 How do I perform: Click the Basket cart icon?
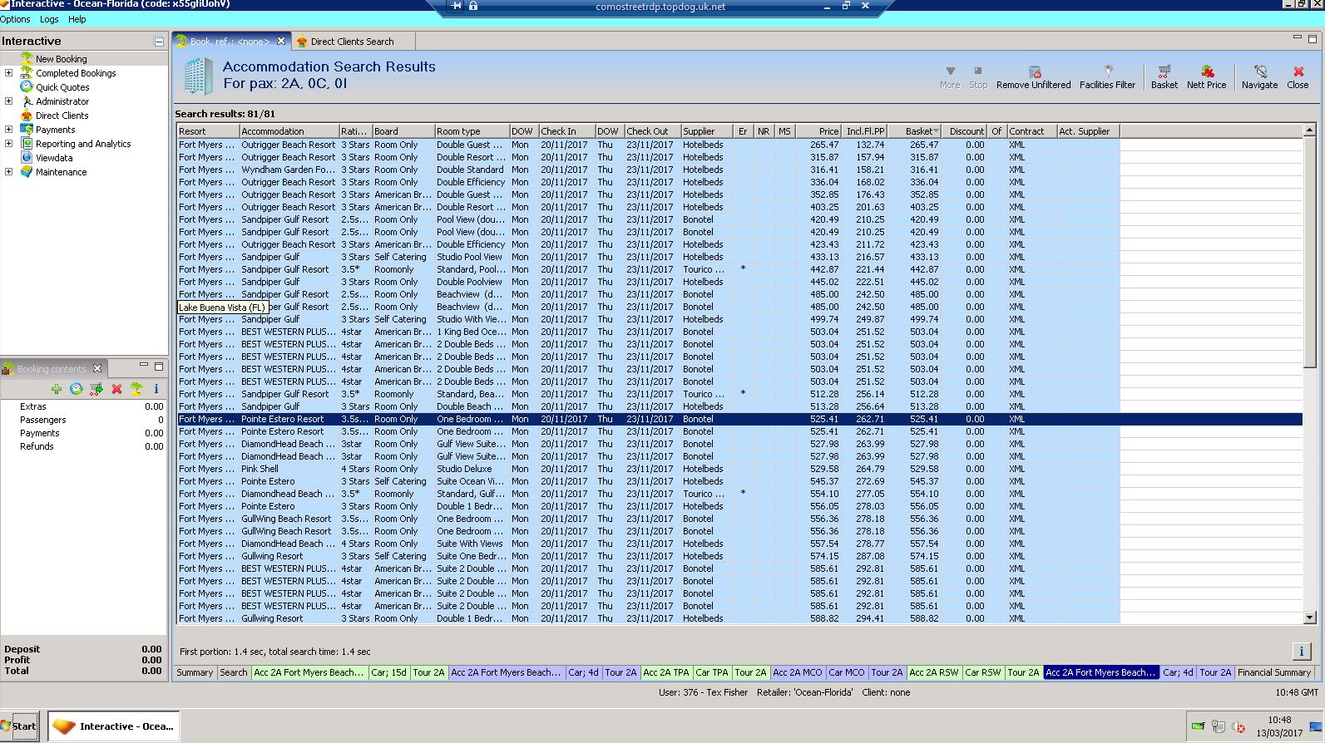coord(1164,72)
